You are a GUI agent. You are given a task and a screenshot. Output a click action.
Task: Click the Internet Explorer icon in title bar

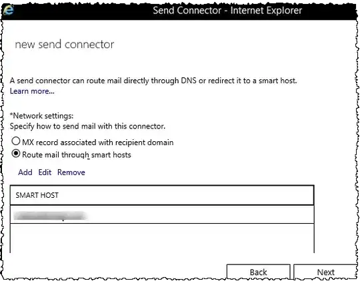tap(9, 10)
